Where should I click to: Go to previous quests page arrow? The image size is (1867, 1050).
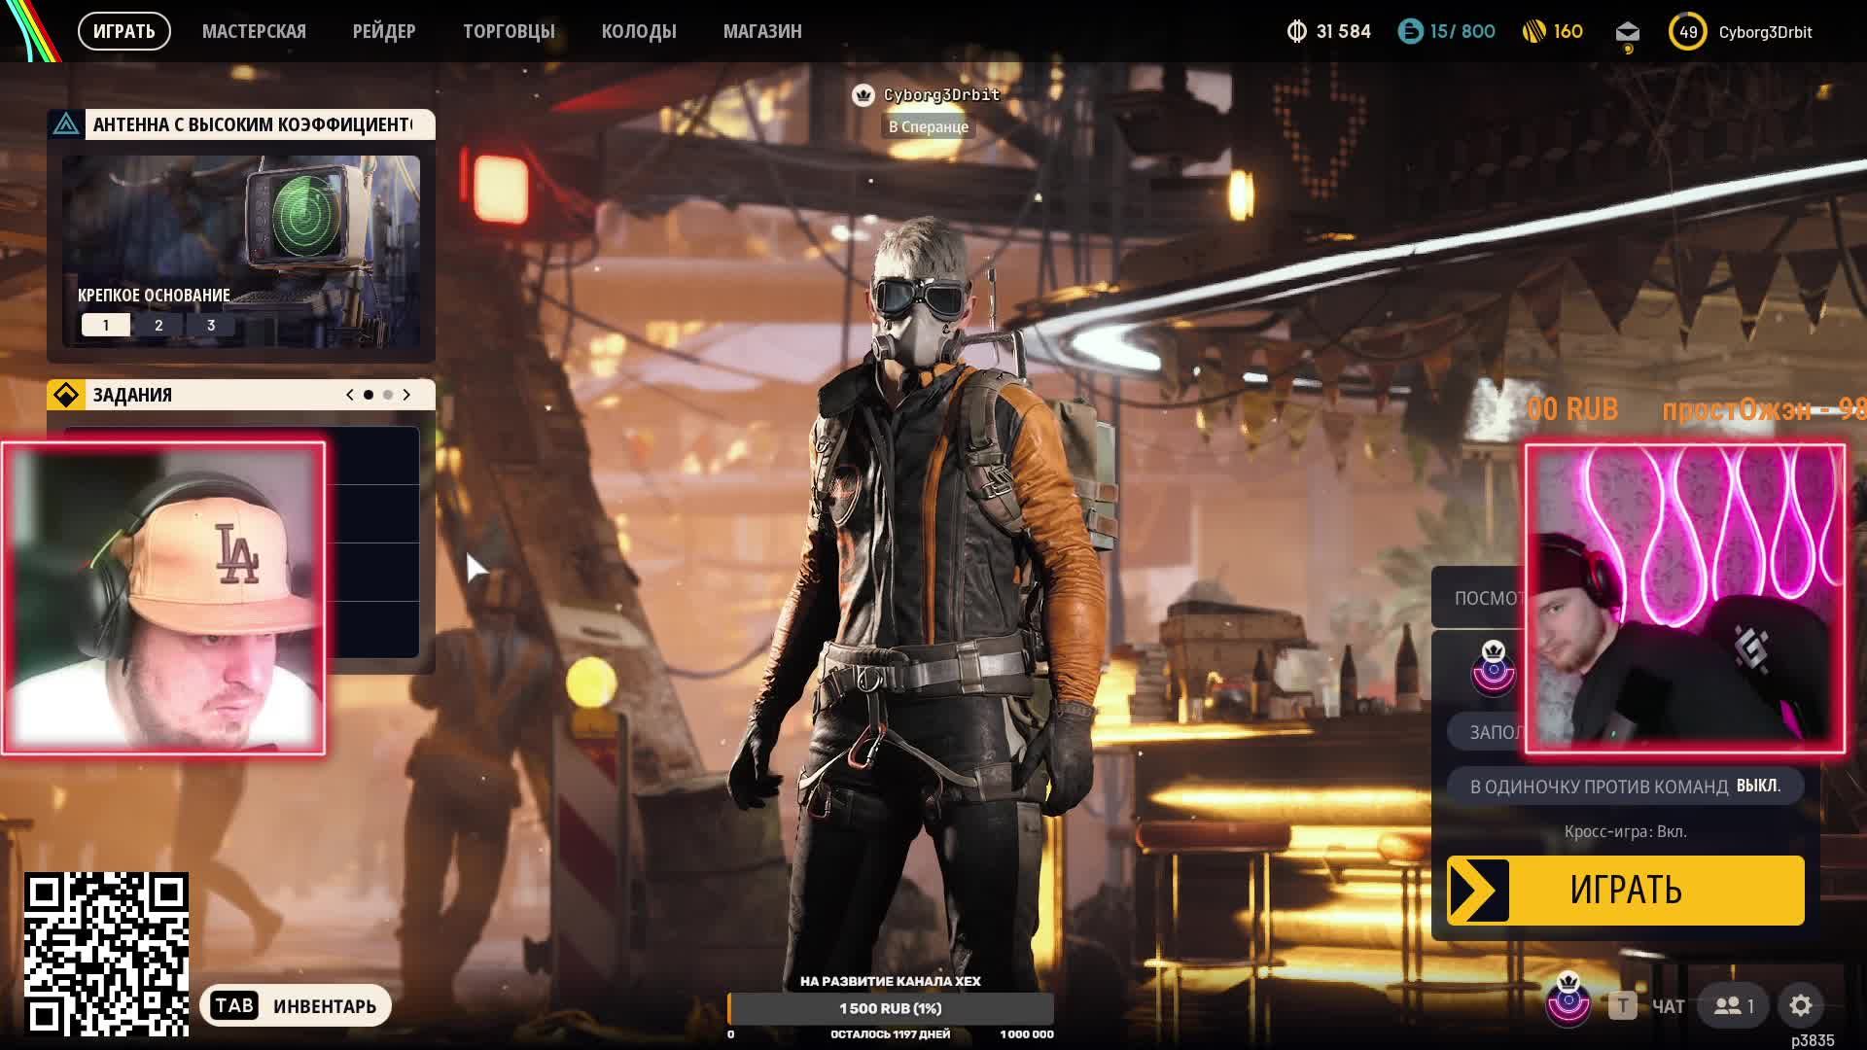pyautogui.click(x=350, y=395)
